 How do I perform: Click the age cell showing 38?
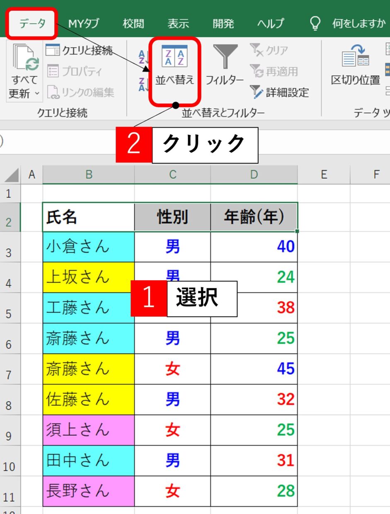(x=254, y=308)
